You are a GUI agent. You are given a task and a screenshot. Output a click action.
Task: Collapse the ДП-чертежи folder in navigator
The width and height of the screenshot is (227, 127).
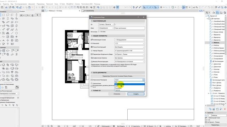207,19
